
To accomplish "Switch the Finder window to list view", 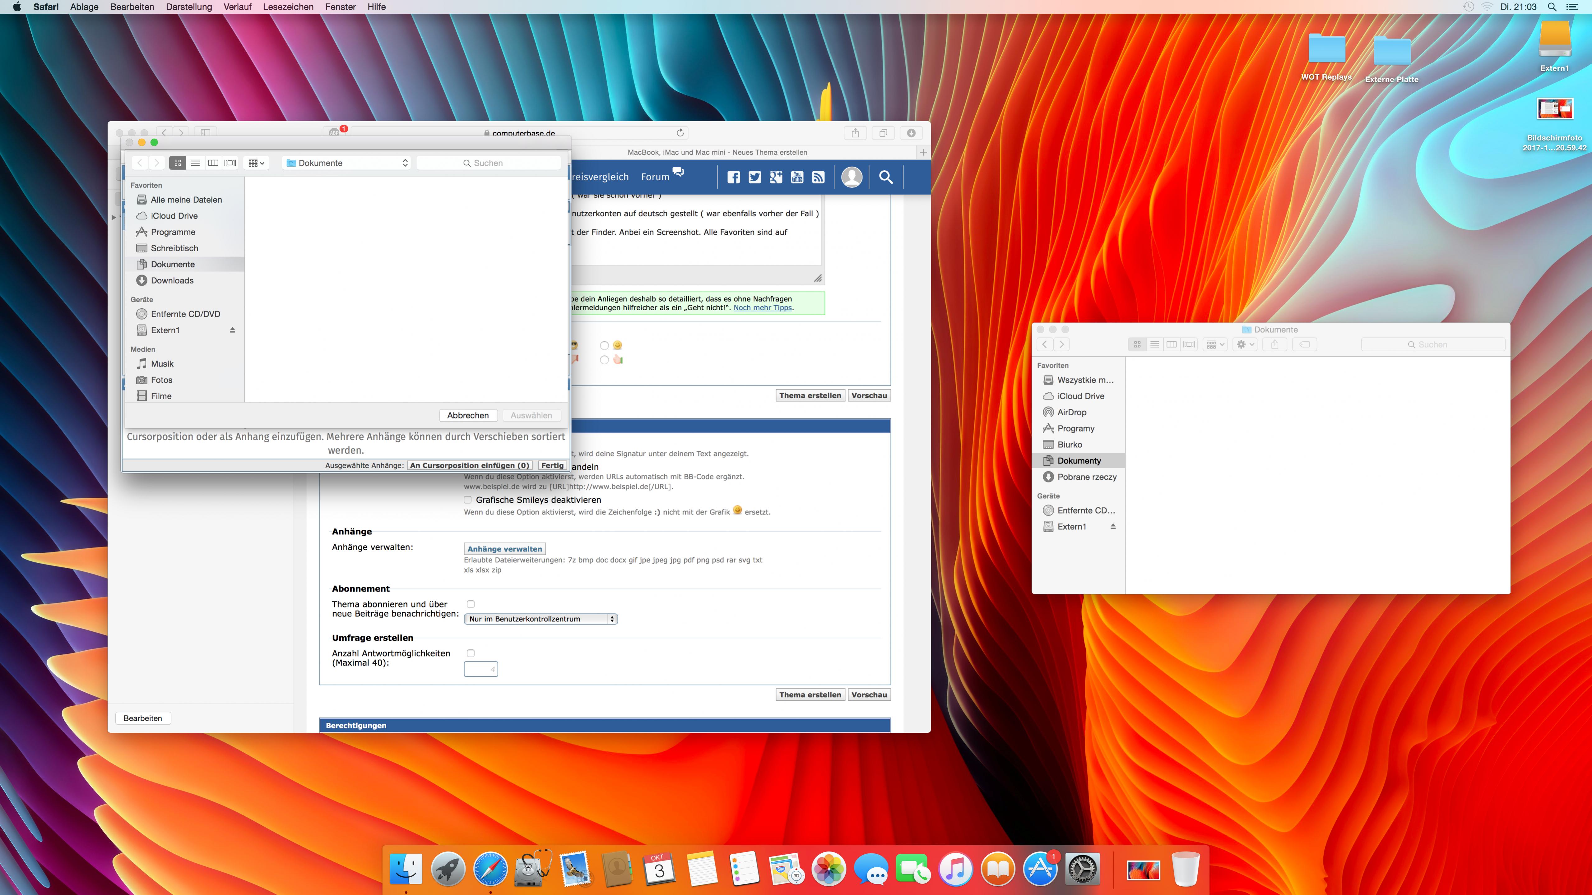I will pos(1154,345).
